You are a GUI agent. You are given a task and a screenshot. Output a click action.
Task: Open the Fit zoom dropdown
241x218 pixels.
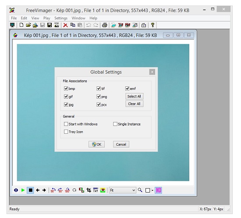123,190
